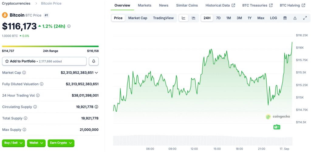The width and height of the screenshot is (311, 152).
Task: Switch to line chart view icon
Action: coord(184,18)
